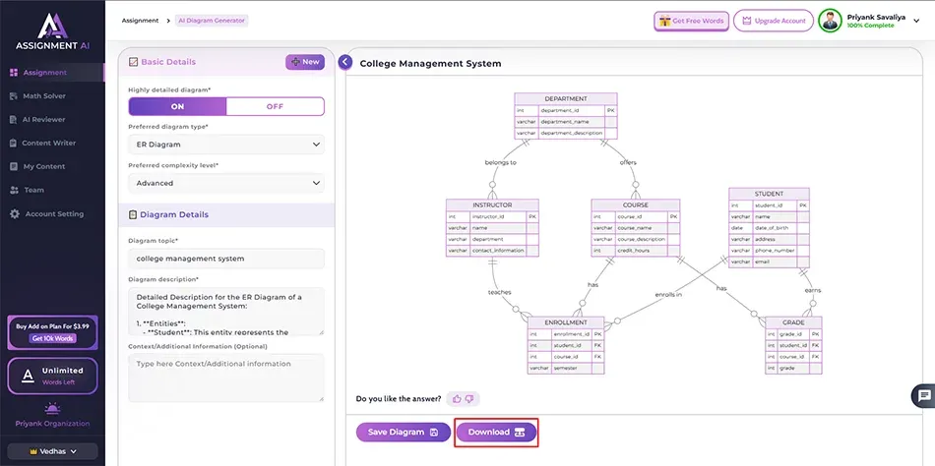The image size is (935, 466).
Task: Switch highly detailed diagram to OFF
Action: [275, 106]
